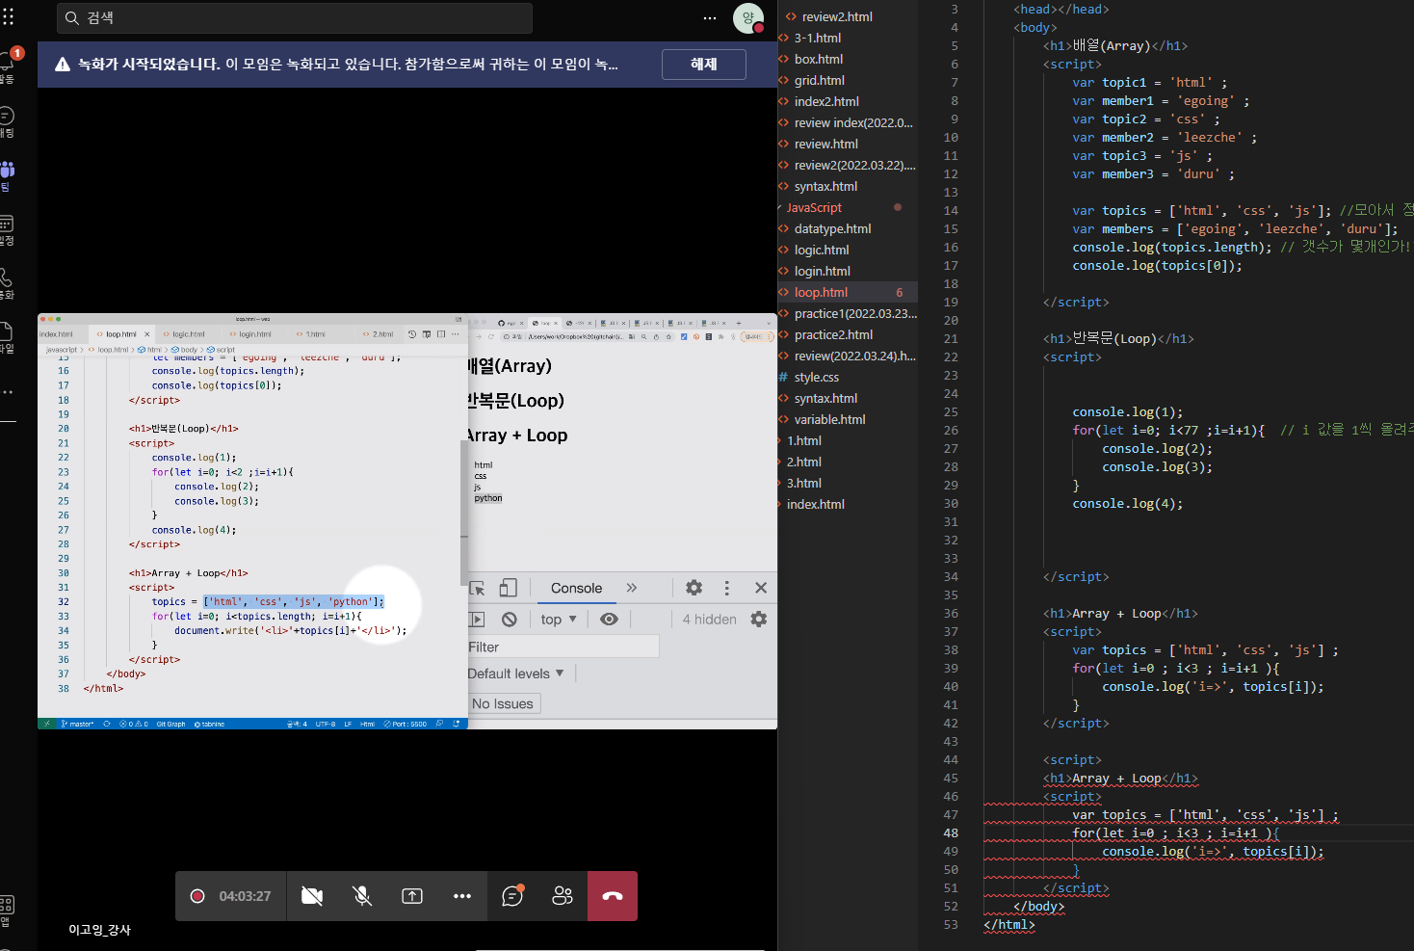Open settings and more menu beside avatar
The image size is (1414, 951).
[x=710, y=17]
